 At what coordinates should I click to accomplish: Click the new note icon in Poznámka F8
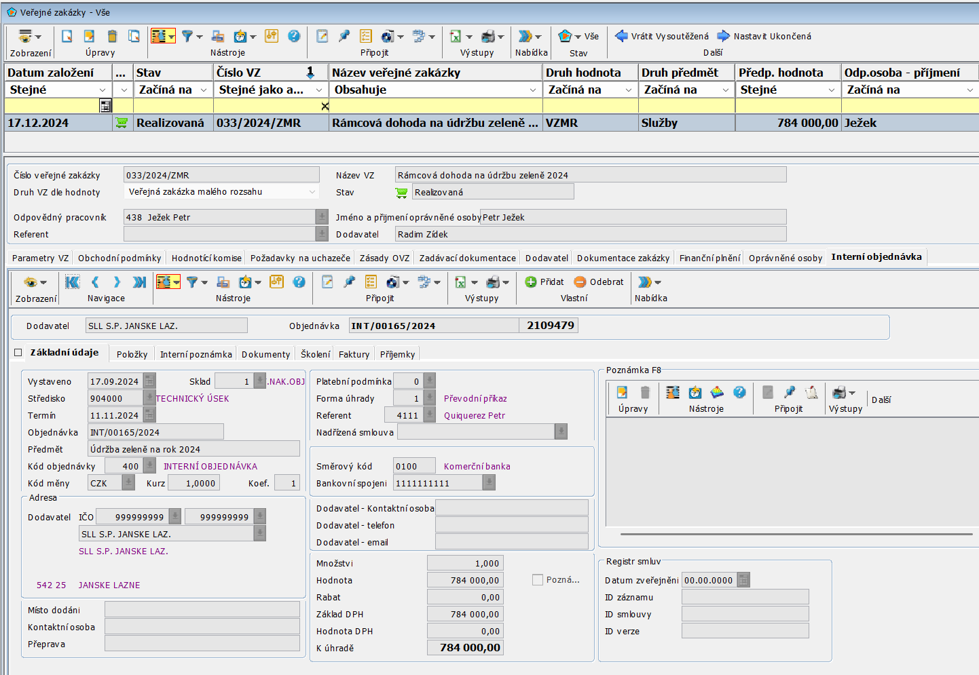[x=622, y=392]
